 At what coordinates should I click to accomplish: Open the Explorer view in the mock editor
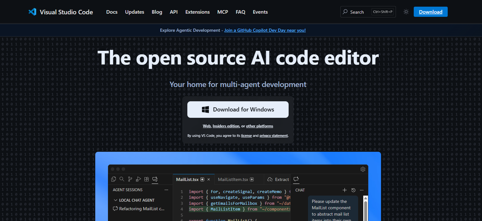(113, 179)
